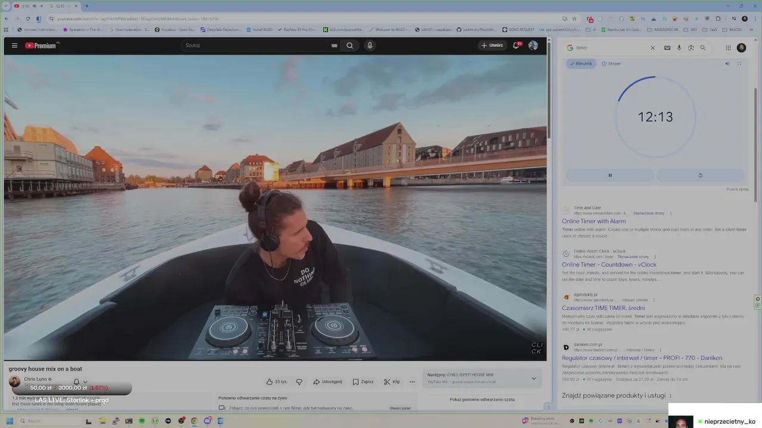The height and width of the screenshot is (428, 762).
Task: Click the Google logo in side panel
Action: (x=570, y=48)
